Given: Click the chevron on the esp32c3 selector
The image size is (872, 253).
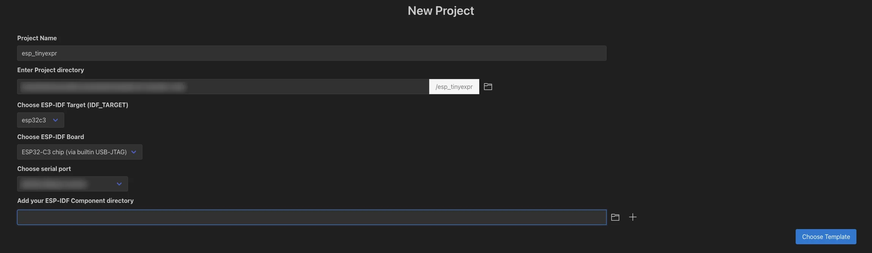Looking at the screenshot, I should (55, 120).
